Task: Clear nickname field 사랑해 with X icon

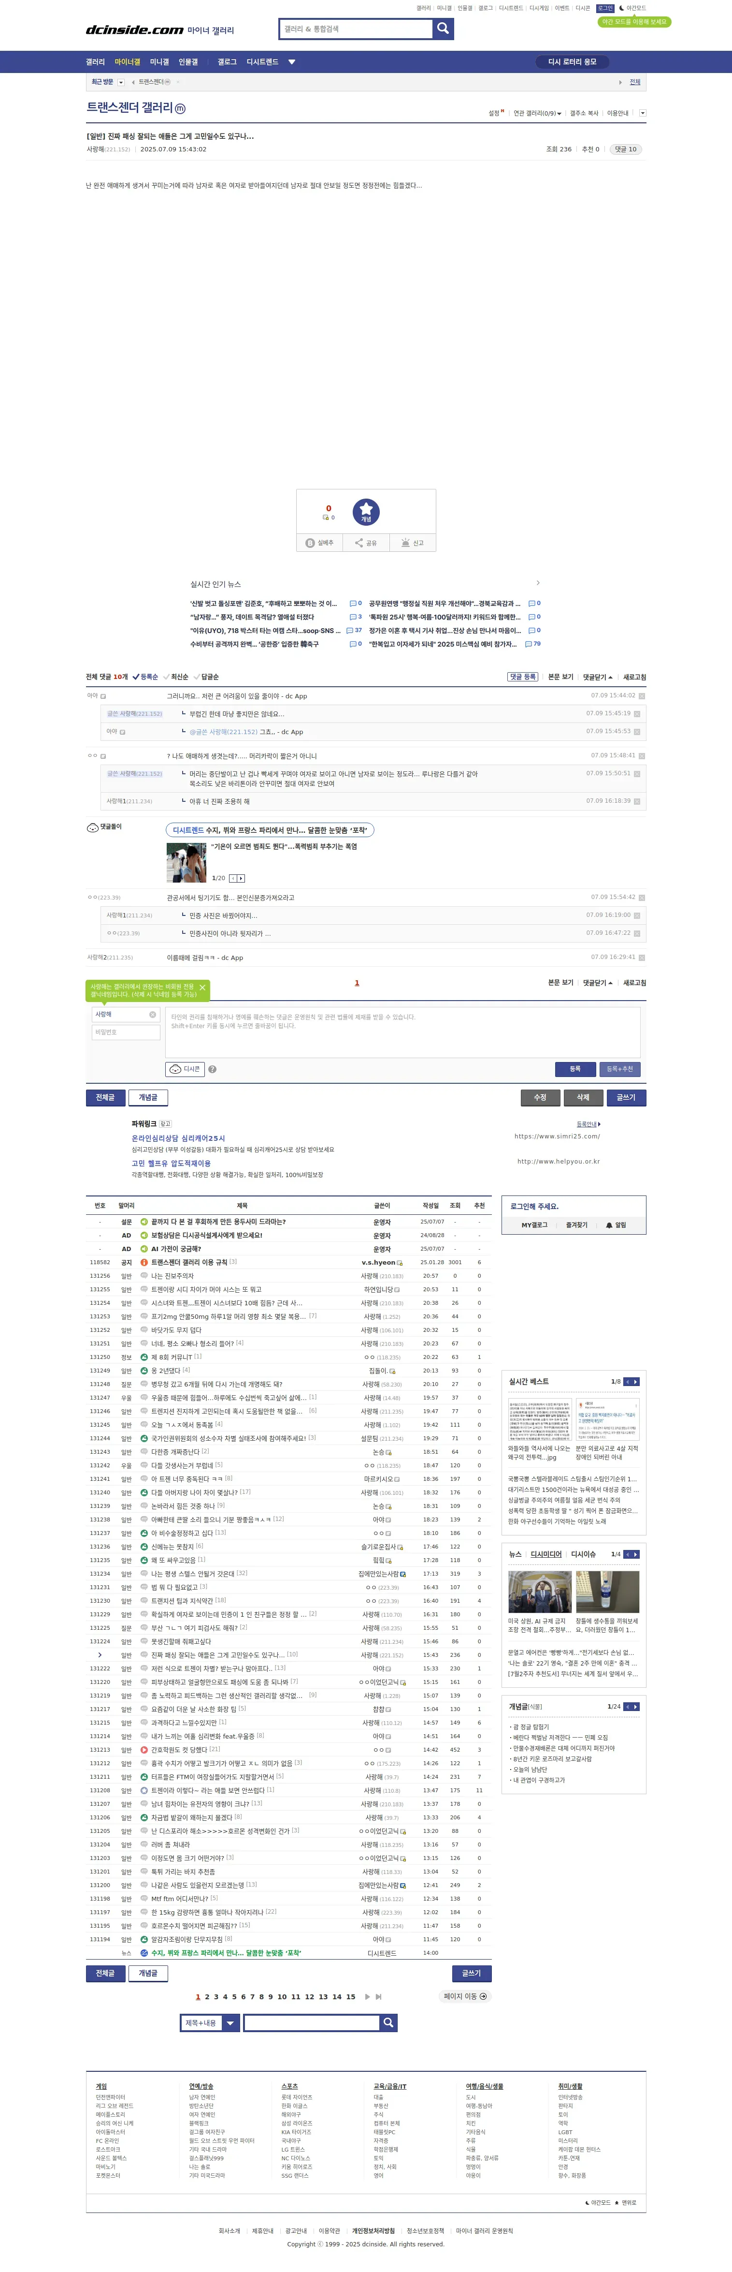Action: pos(152,1014)
